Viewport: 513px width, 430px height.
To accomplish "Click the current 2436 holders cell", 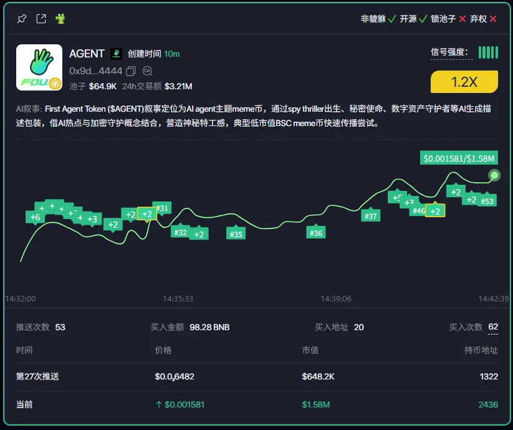I will point(488,404).
